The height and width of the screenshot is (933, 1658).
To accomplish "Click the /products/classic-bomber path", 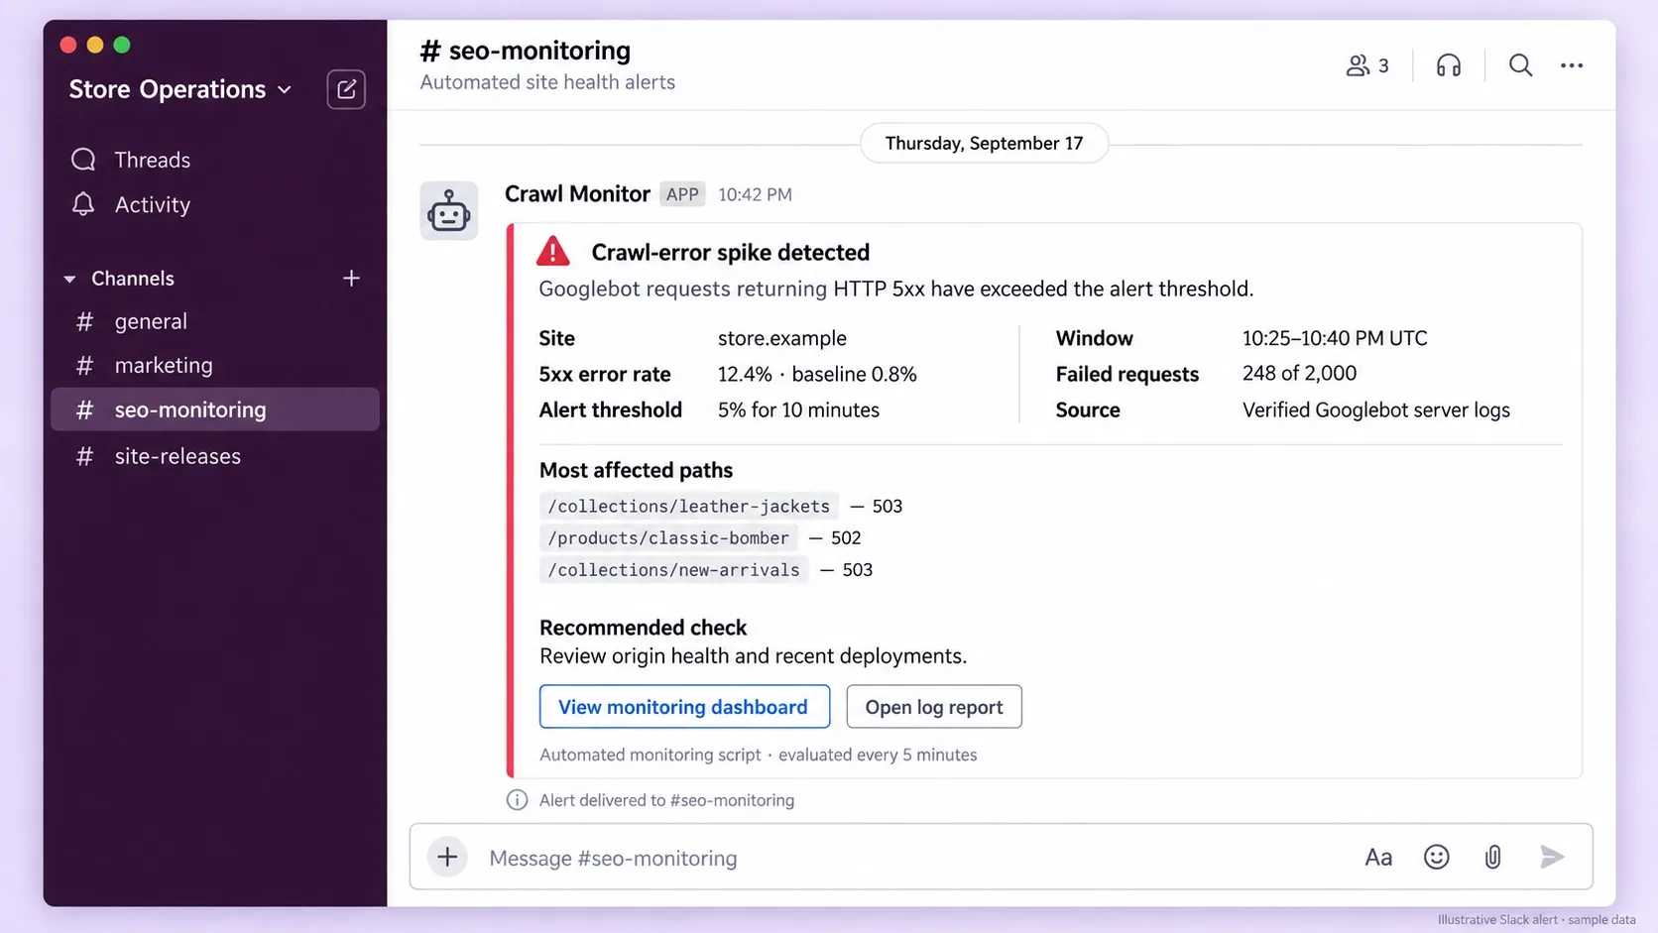I will tap(668, 537).
